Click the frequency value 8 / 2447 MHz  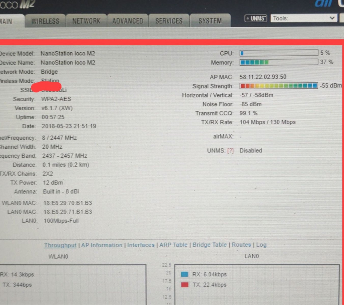tap(59, 138)
